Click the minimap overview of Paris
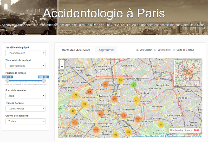 (187, 73)
